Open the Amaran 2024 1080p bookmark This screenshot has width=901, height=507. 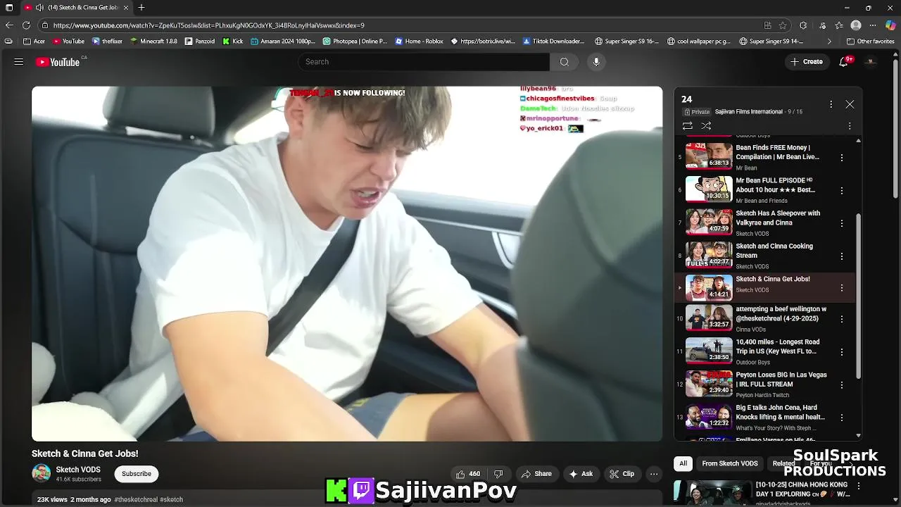coord(283,42)
